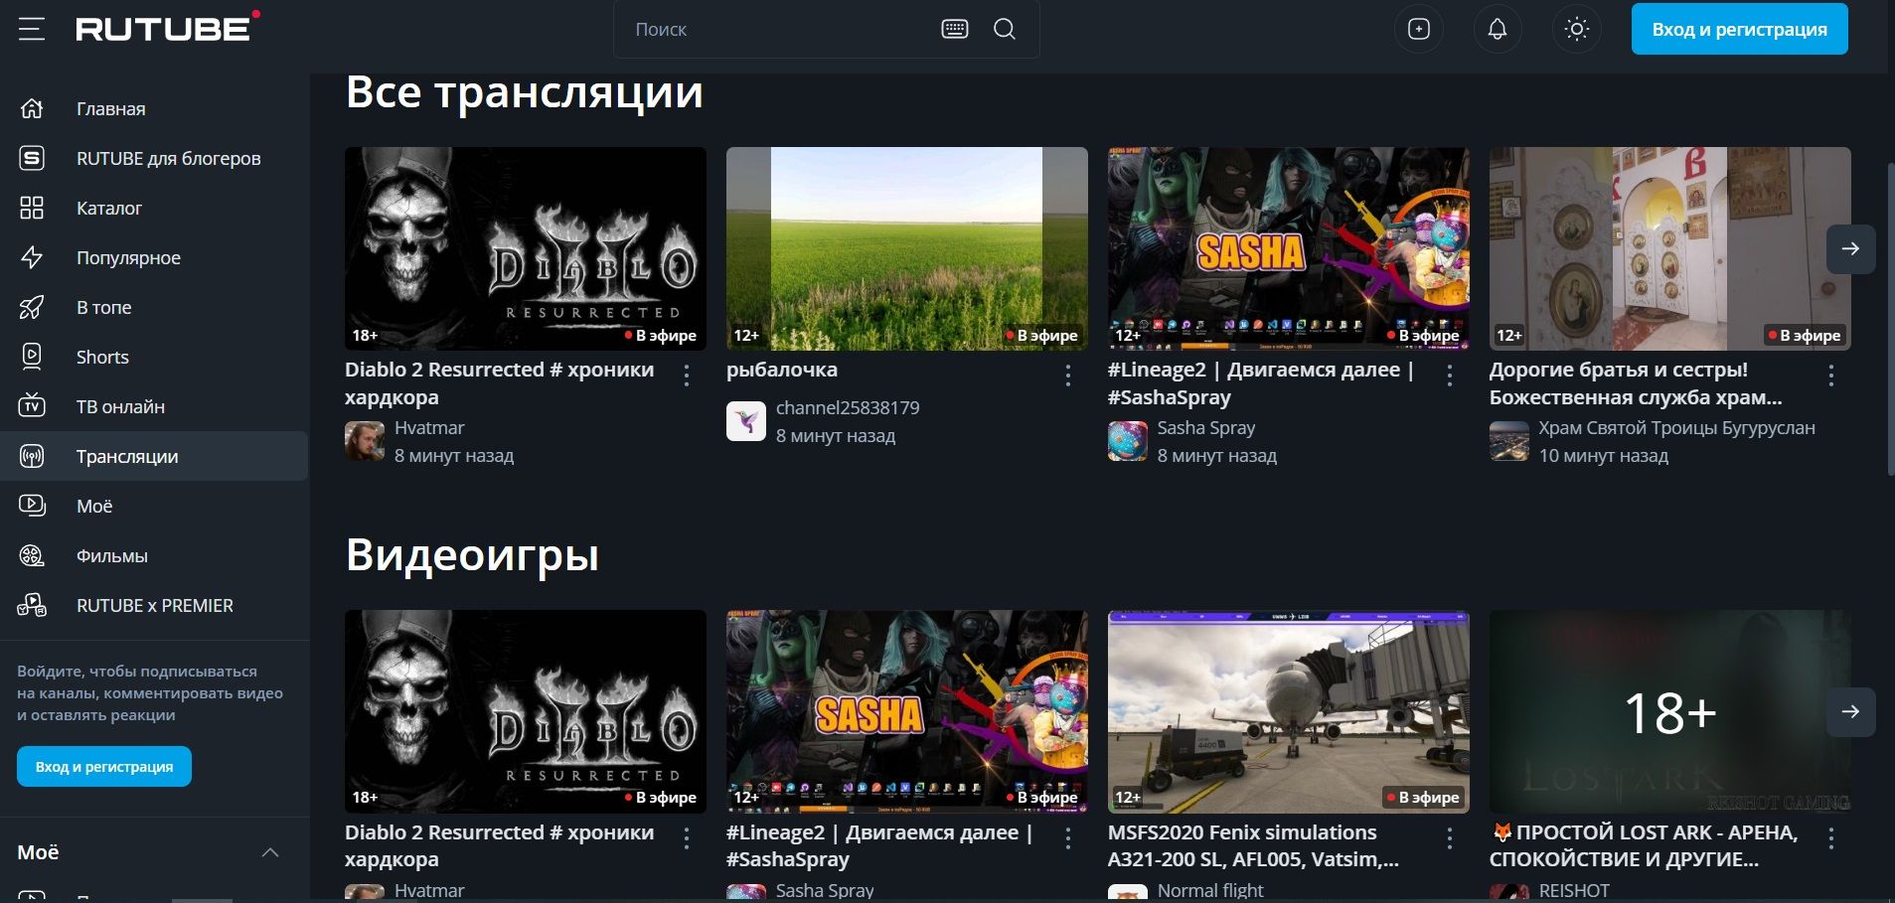Click the Фильмы film reel icon
The height and width of the screenshot is (903, 1895).
pyautogui.click(x=32, y=555)
